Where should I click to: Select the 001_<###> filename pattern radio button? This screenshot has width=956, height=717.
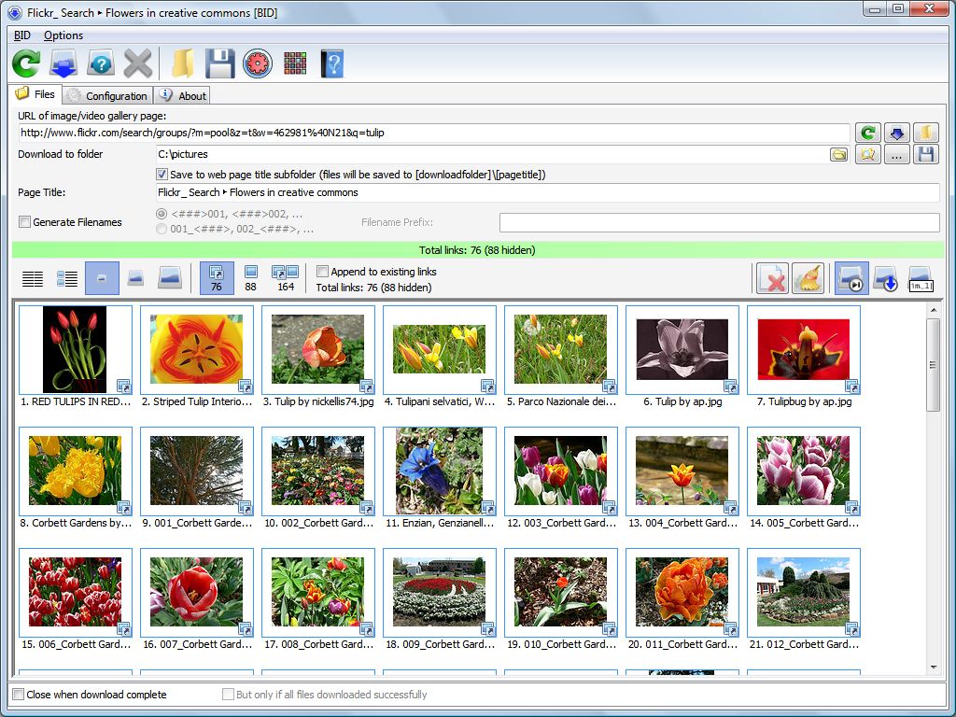pyautogui.click(x=161, y=227)
